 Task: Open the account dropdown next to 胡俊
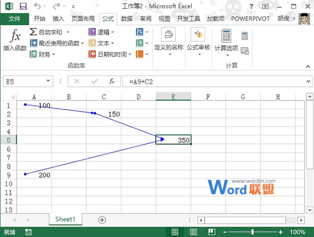click(294, 19)
